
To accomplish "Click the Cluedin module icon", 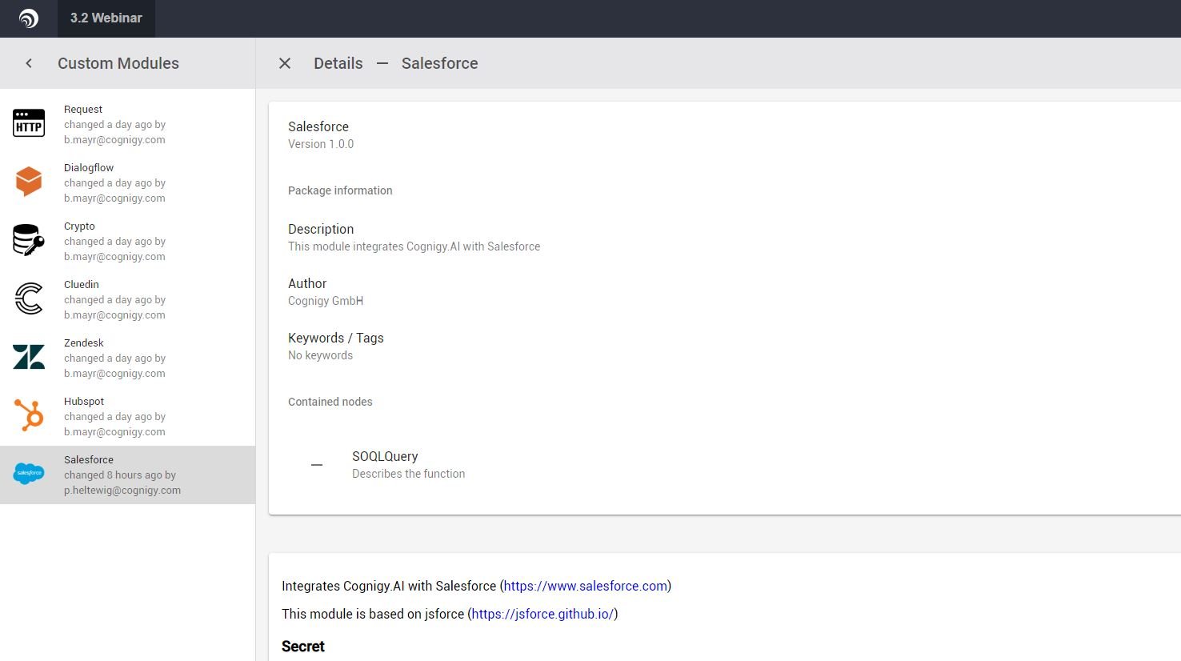I will [x=29, y=298].
